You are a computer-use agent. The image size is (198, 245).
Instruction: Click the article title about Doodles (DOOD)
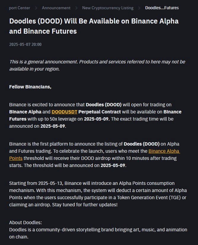(x=94, y=26)
